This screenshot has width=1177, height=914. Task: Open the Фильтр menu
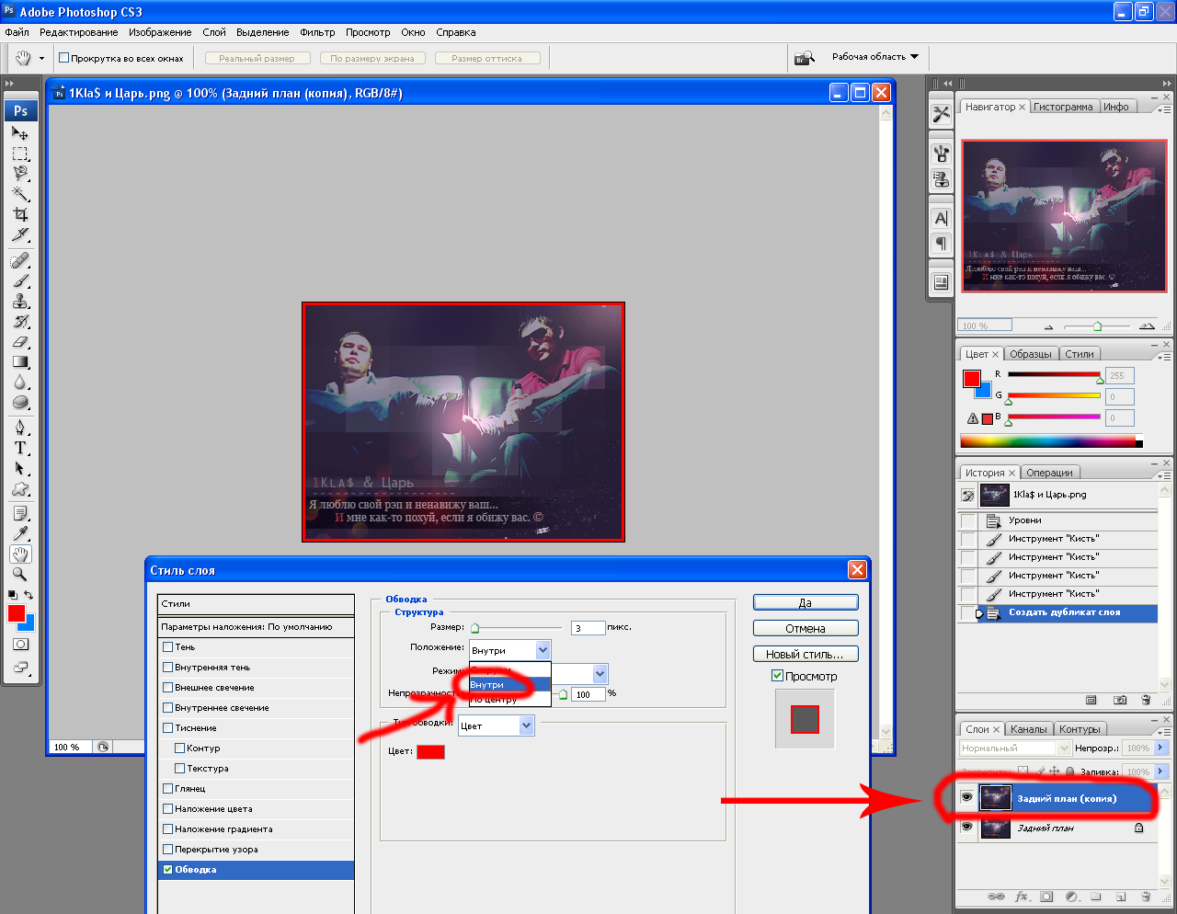317,32
